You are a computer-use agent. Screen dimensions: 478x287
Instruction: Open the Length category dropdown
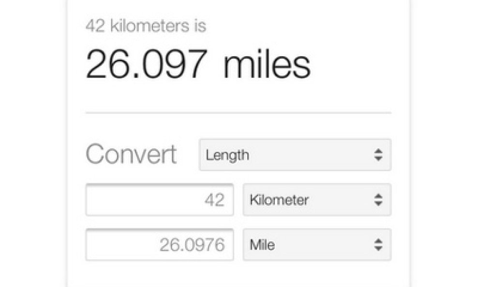pyautogui.click(x=295, y=155)
